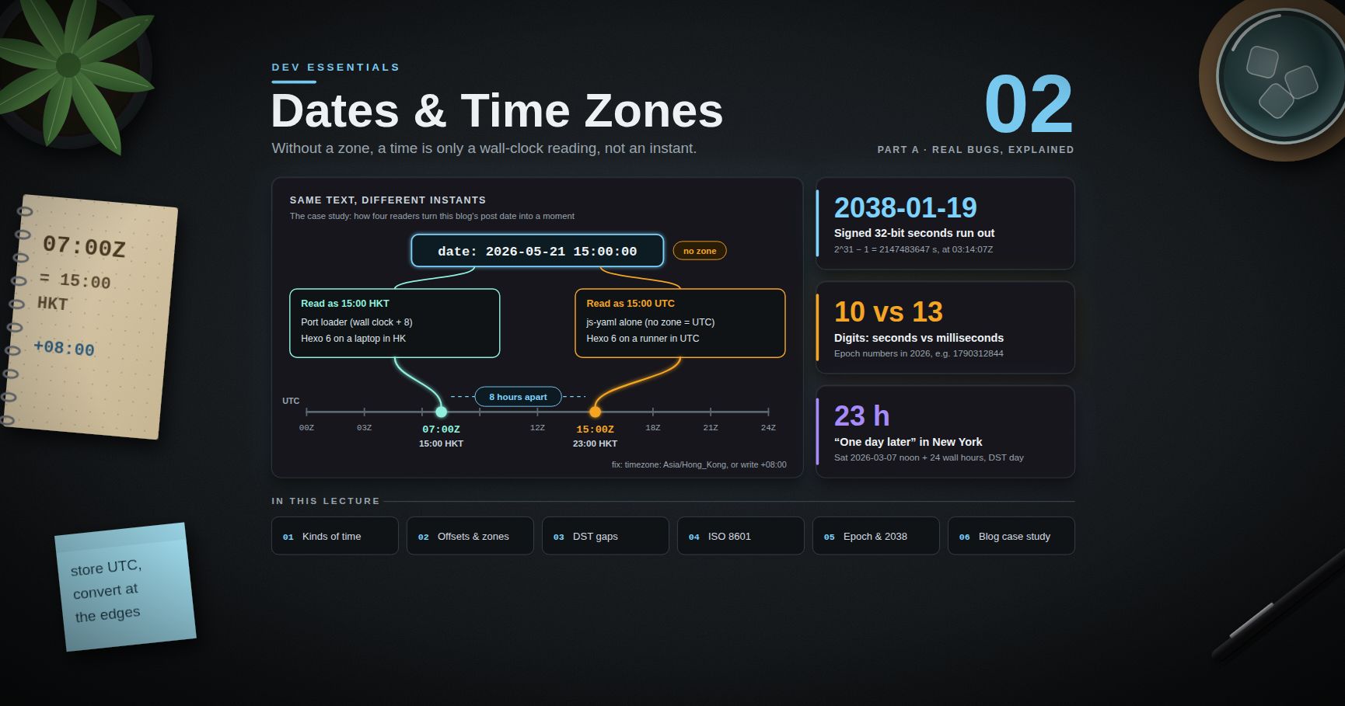
Task: Click 'js-yaml alone (no zone = UTC)' line
Action: (x=651, y=322)
